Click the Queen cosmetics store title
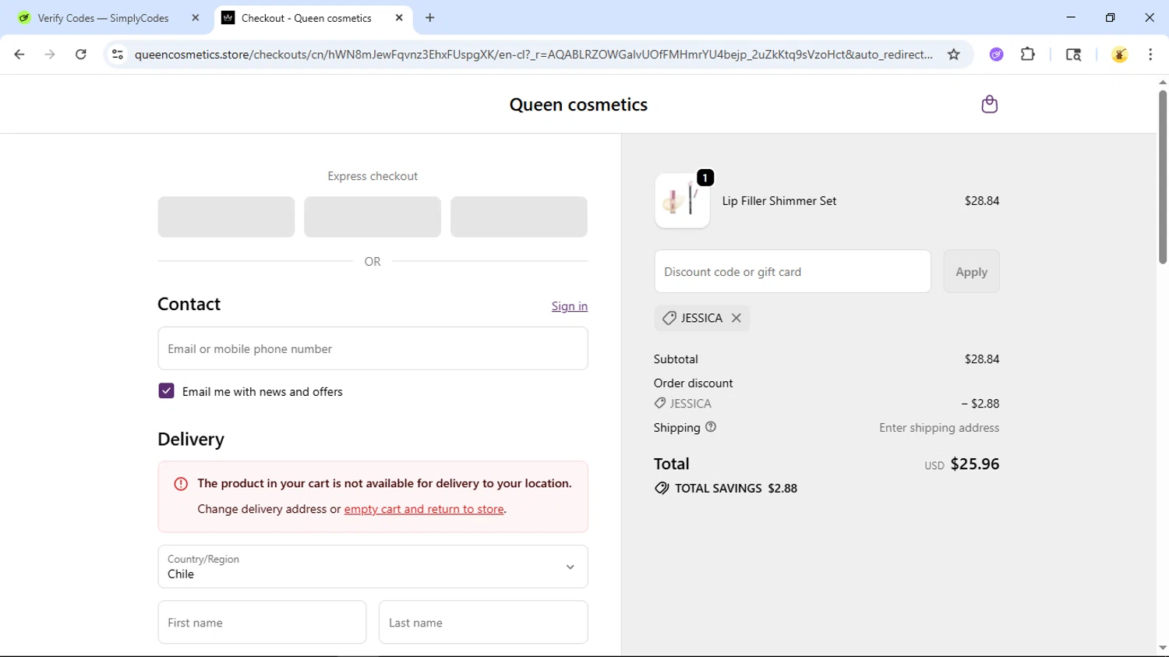Screen dimensions: 1169x657 coord(578,104)
